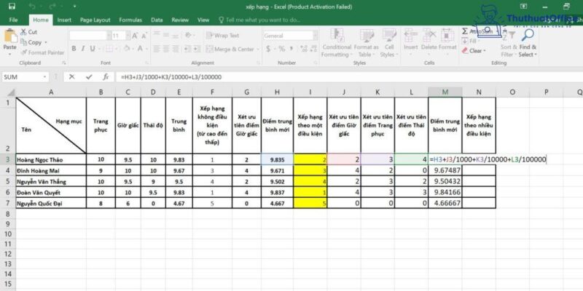
Task: Decrease font size with the small A
Action: [x=144, y=36]
